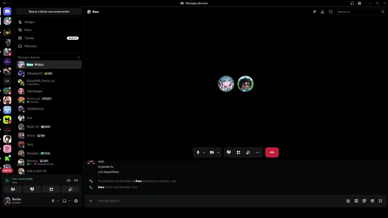The image size is (388, 218).
Task: Mute microphone in call controls
Action: [198, 152]
